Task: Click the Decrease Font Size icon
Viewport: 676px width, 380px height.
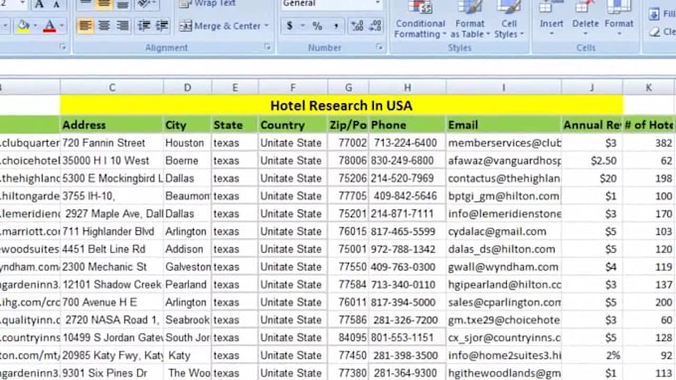Action: point(56,4)
